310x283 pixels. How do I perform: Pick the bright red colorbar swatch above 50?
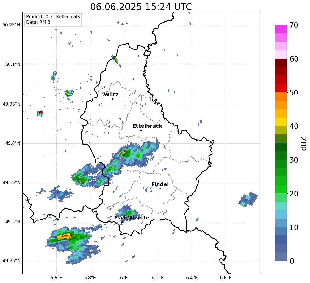pos(281,88)
